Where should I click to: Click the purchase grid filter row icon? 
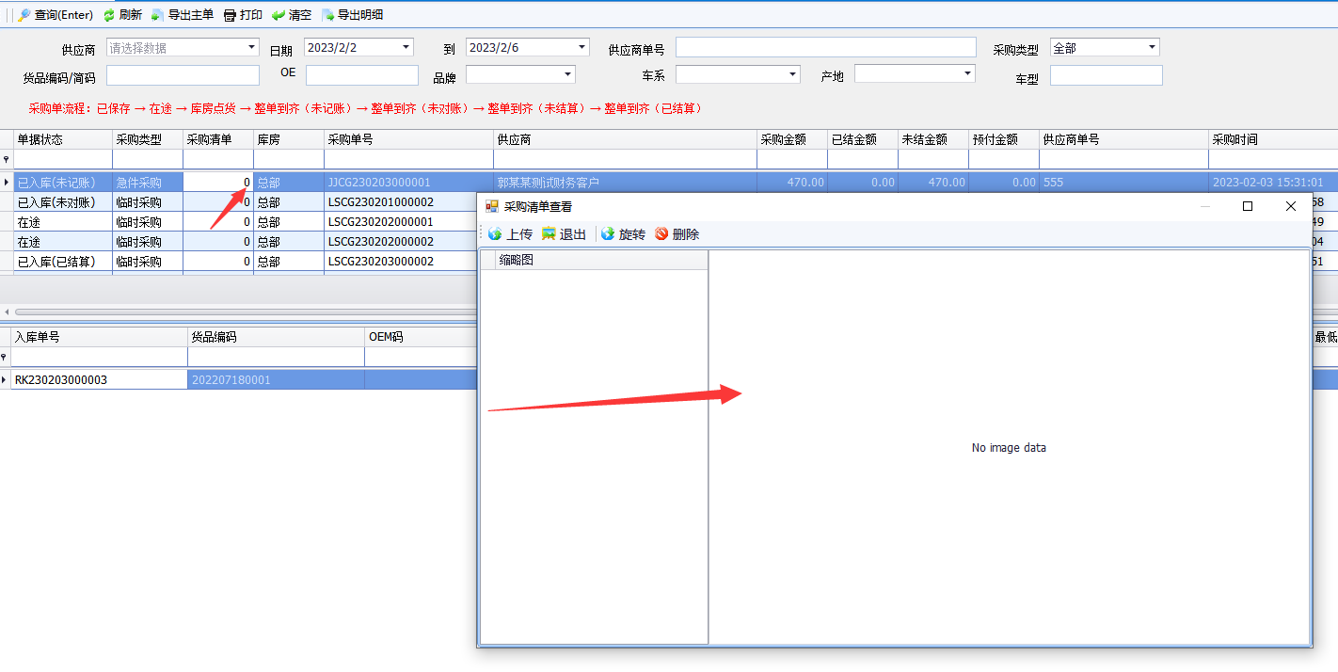[7, 160]
